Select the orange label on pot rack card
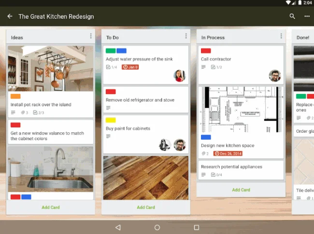This screenshot has width=314, height=234. pos(15,96)
